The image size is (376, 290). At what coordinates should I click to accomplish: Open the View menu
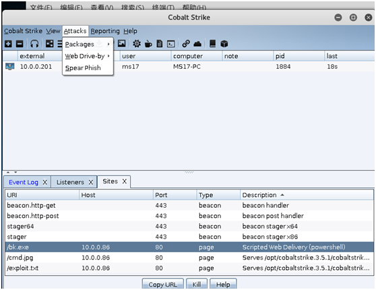(53, 31)
